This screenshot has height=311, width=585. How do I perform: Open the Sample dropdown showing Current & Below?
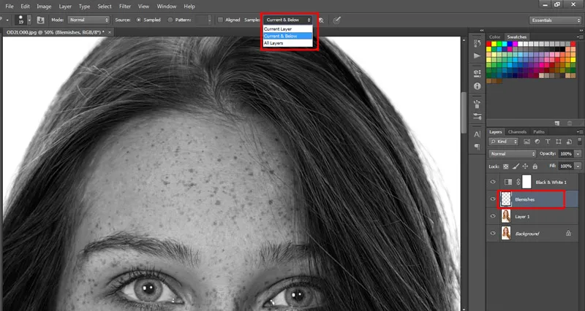coord(287,20)
